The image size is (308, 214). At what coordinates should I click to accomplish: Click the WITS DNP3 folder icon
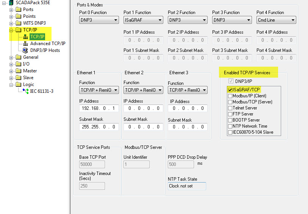pyautogui.click(x=19, y=23)
